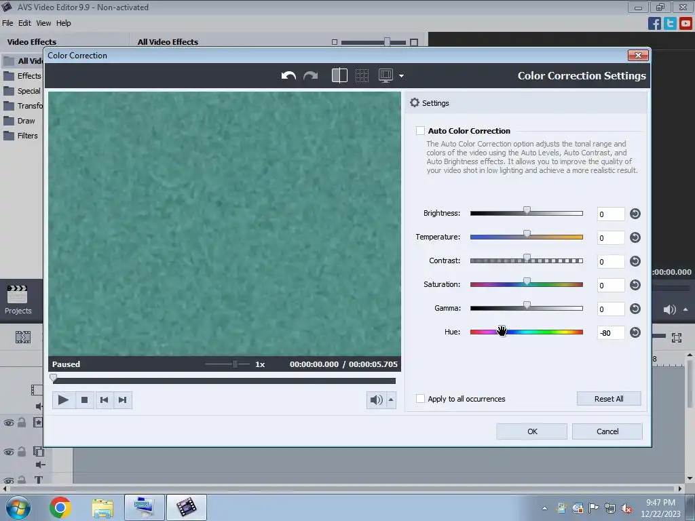
Task: Click the preview timeline seek bar
Action: tap(224, 381)
